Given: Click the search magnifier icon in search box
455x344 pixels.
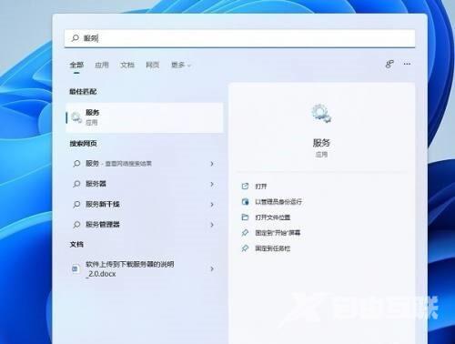Looking at the screenshot, I should pyautogui.click(x=75, y=38).
